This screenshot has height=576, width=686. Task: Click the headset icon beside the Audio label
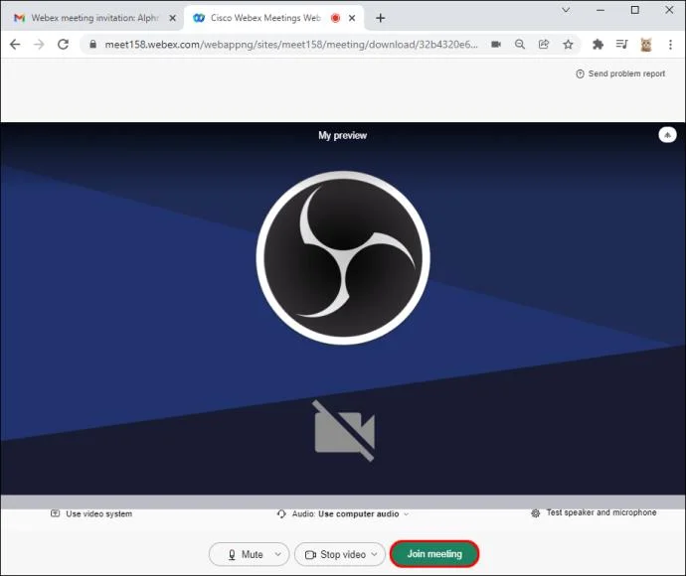(281, 514)
